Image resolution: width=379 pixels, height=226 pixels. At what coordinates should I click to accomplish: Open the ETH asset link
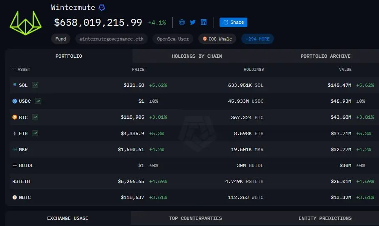[23, 133]
